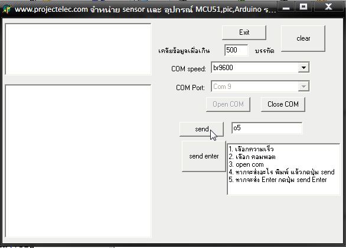Viewport: 346px width, 248px height.
Task: Select the br9600 COM speed combo box
Action: [260, 68]
